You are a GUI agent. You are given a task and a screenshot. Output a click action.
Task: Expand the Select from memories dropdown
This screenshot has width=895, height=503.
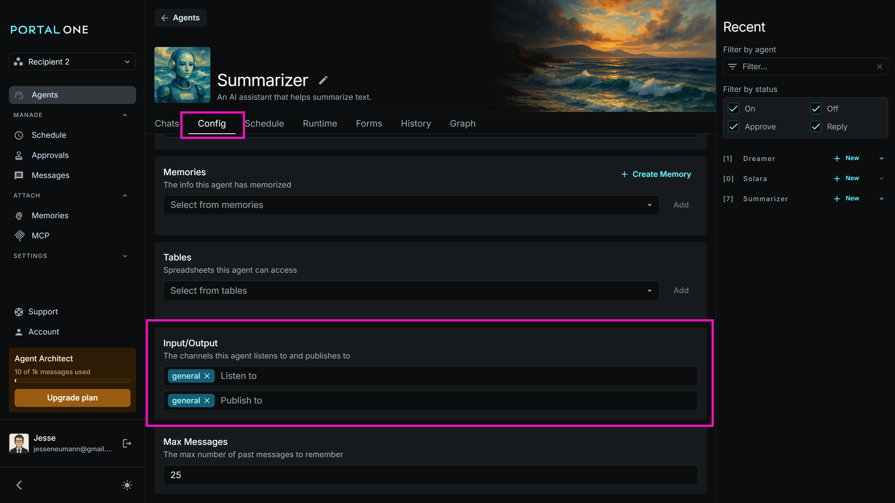click(x=411, y=205)
